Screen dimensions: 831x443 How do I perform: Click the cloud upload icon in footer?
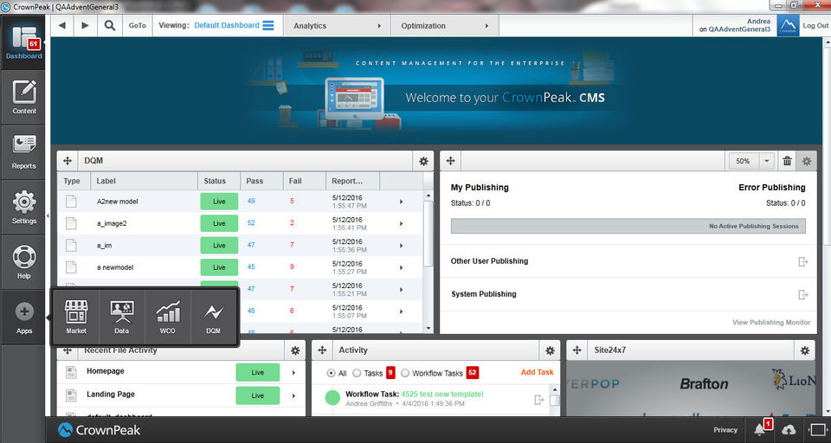pyautogui.click(x=789, y=430)
